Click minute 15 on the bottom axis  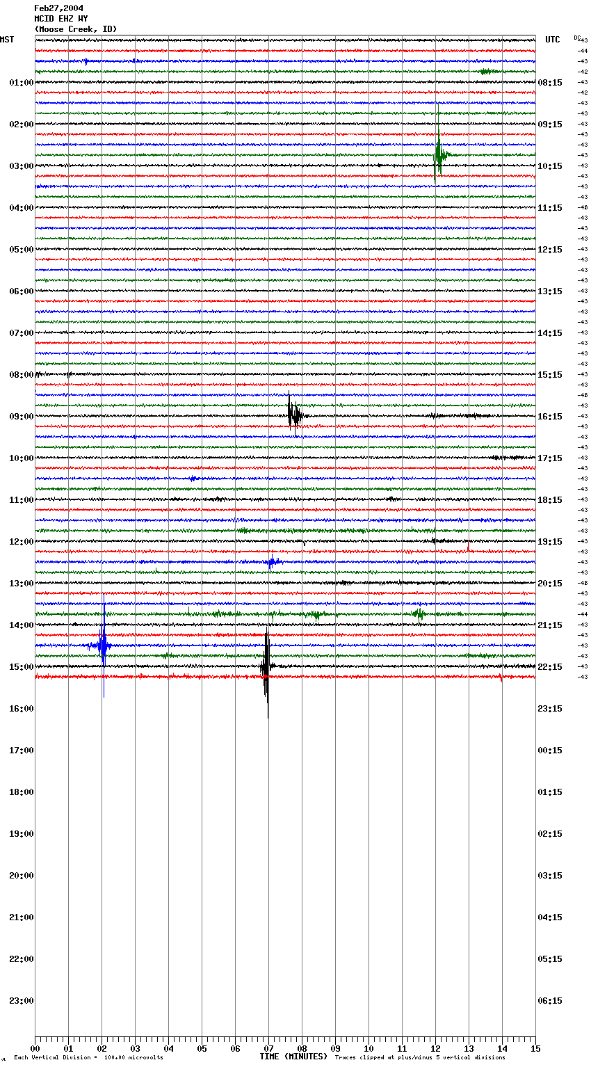click(535, 1048)
